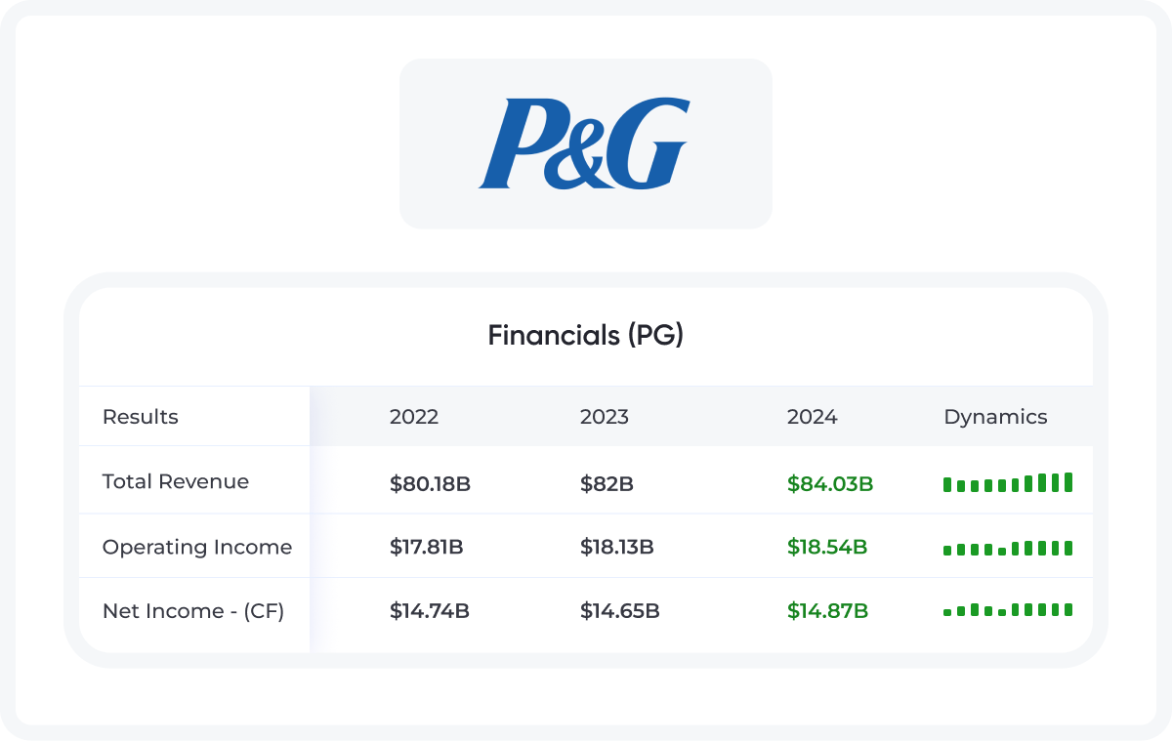Click the 2023 column header
The width and height of the screenshot is (1172, 741).
605,417
